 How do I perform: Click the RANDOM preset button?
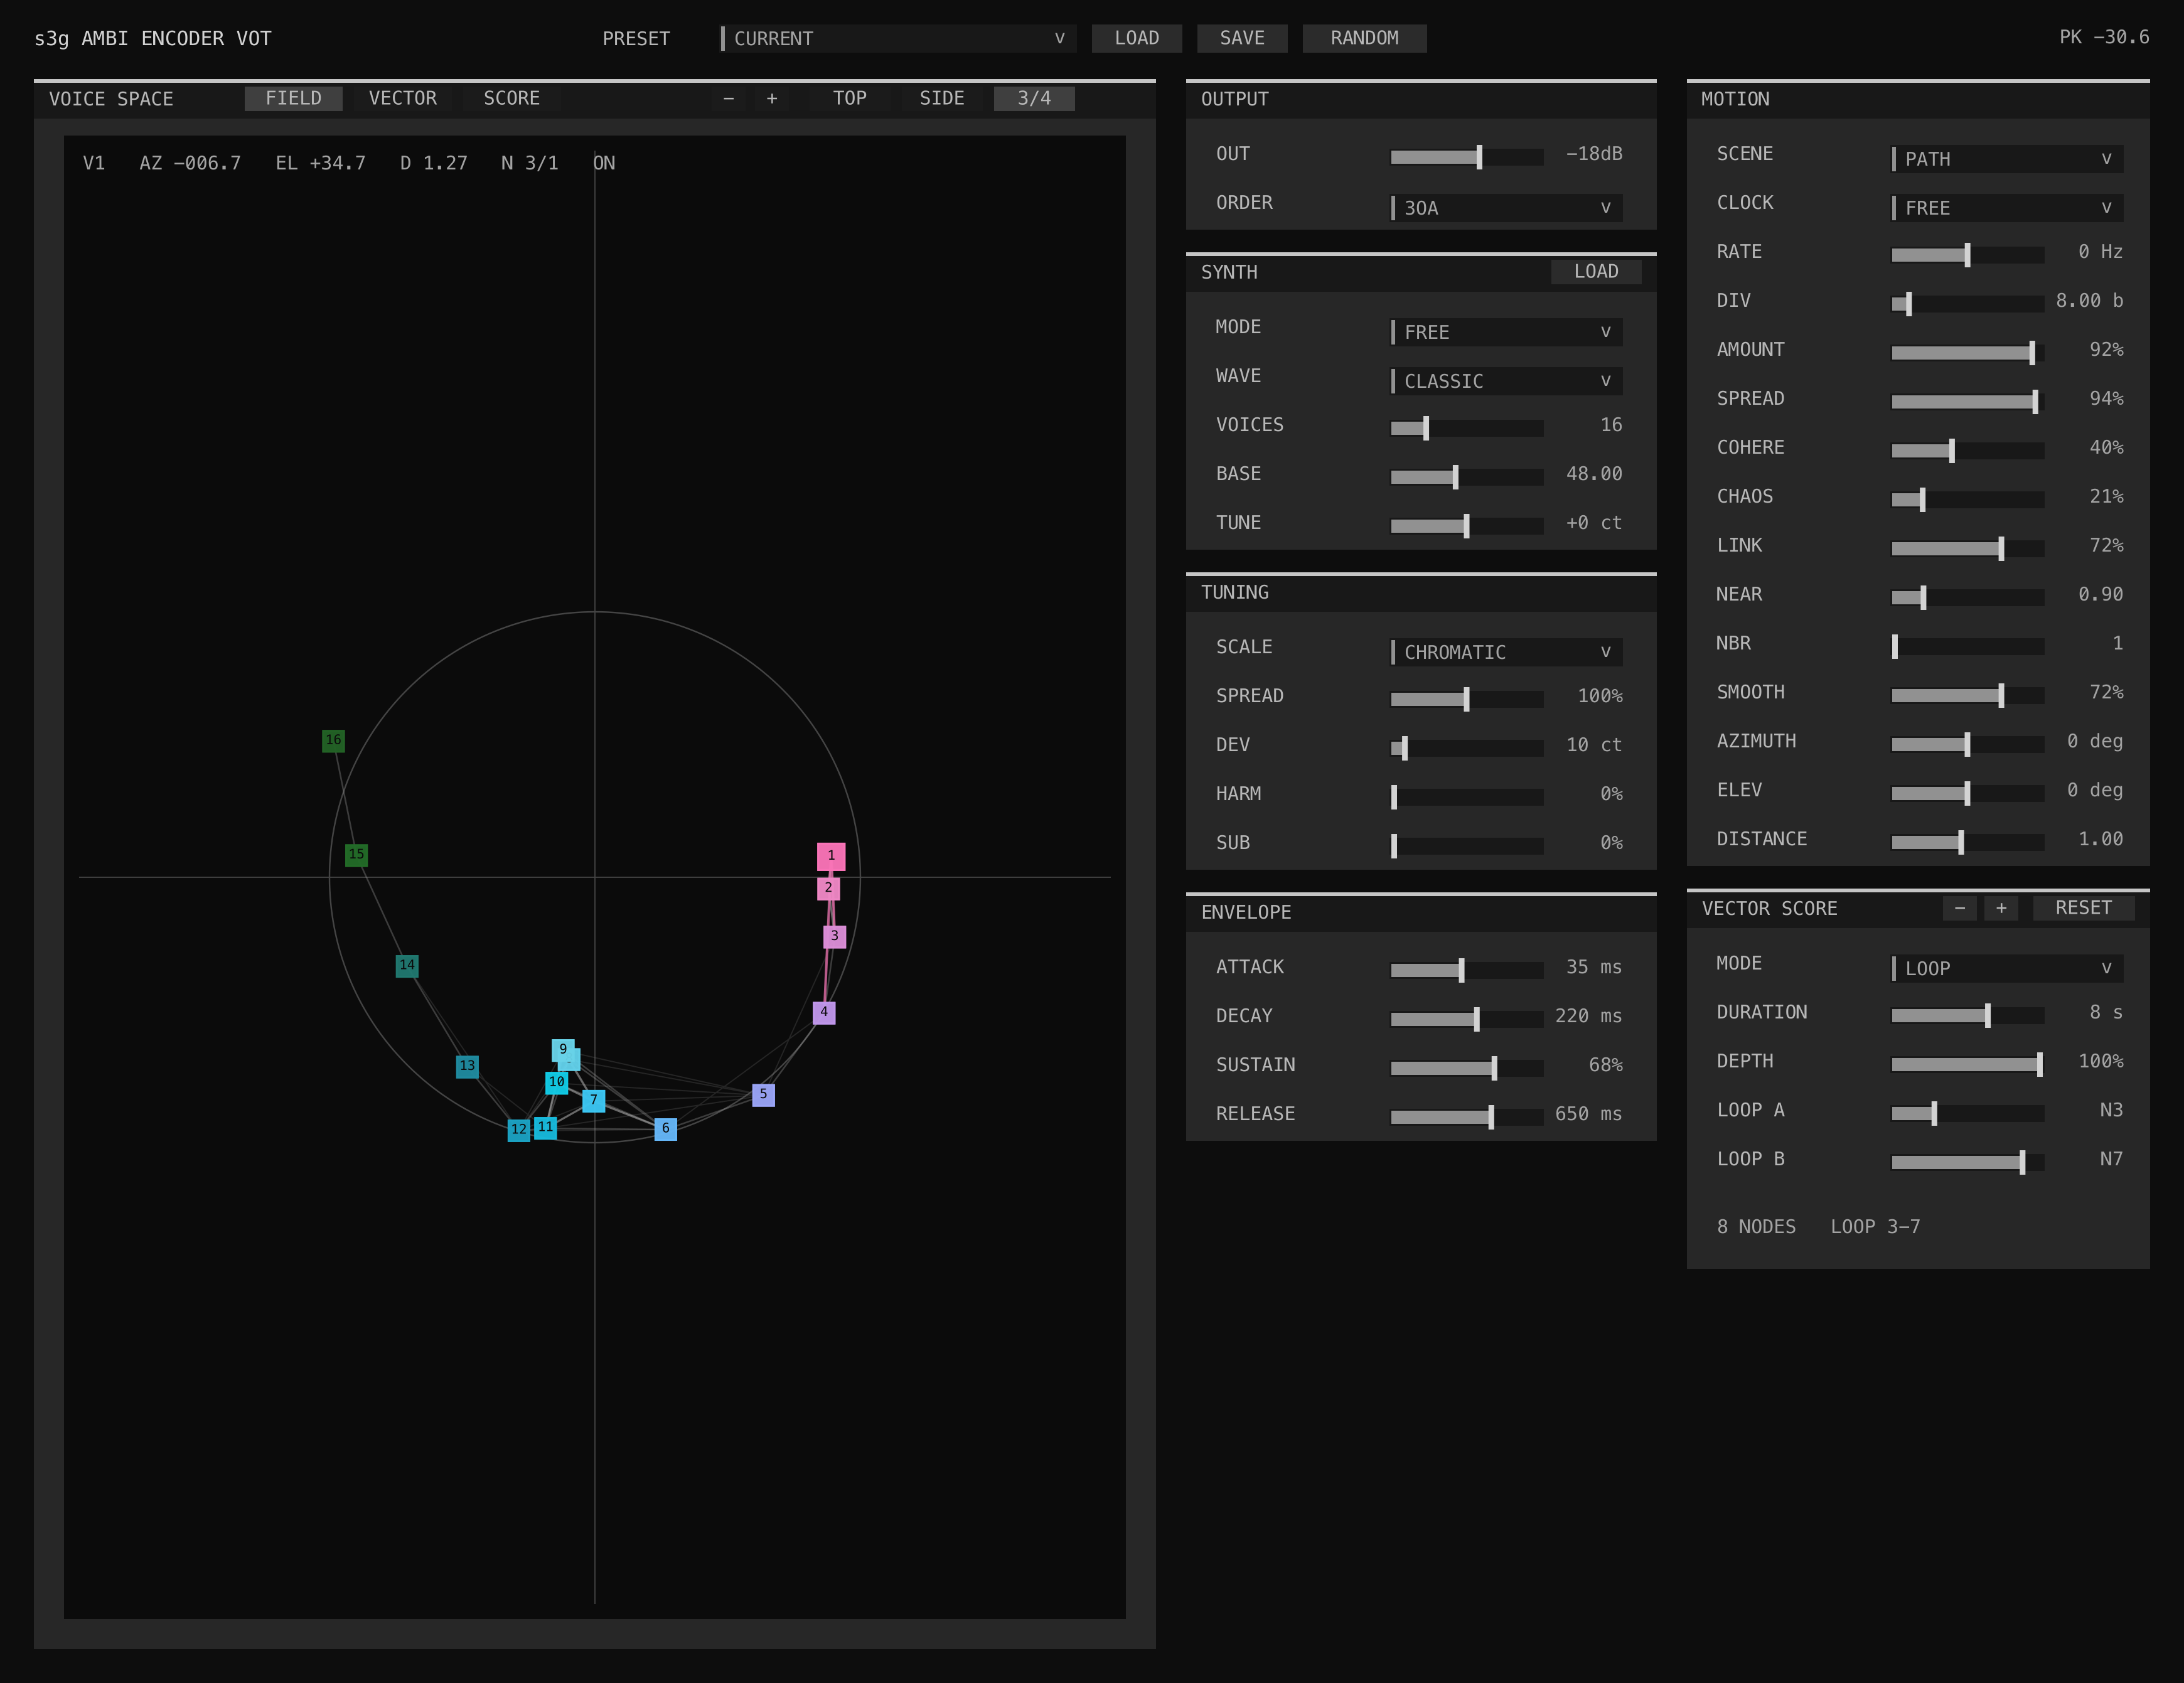1364,38
